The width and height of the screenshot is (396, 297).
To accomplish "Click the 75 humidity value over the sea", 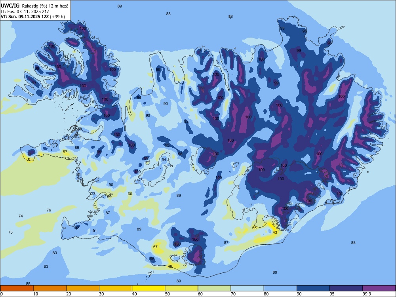I will 10,232.
